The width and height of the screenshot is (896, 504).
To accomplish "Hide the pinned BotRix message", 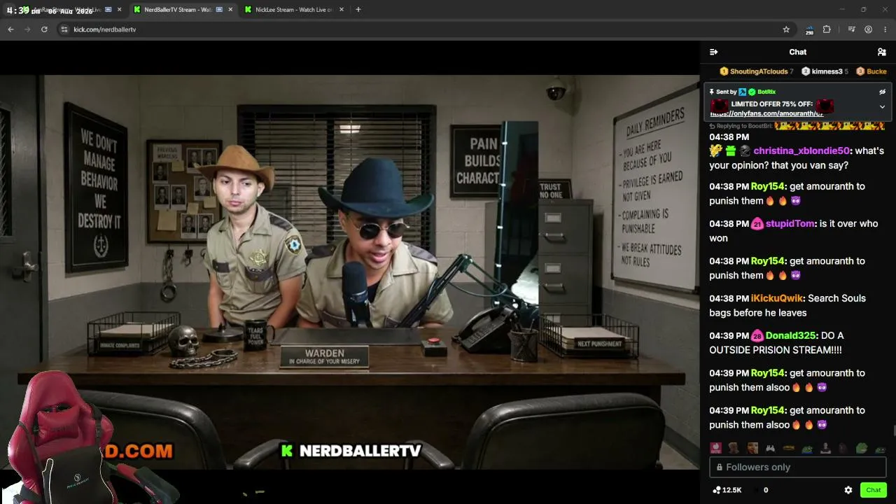I will click(882, 92).
